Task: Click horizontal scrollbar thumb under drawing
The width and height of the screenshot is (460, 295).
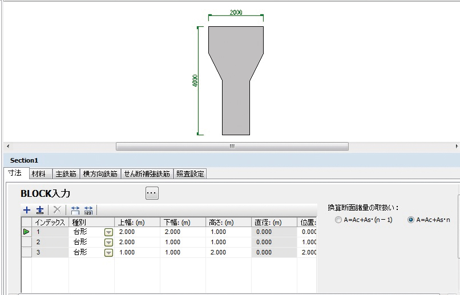Action: click(232, 146)
